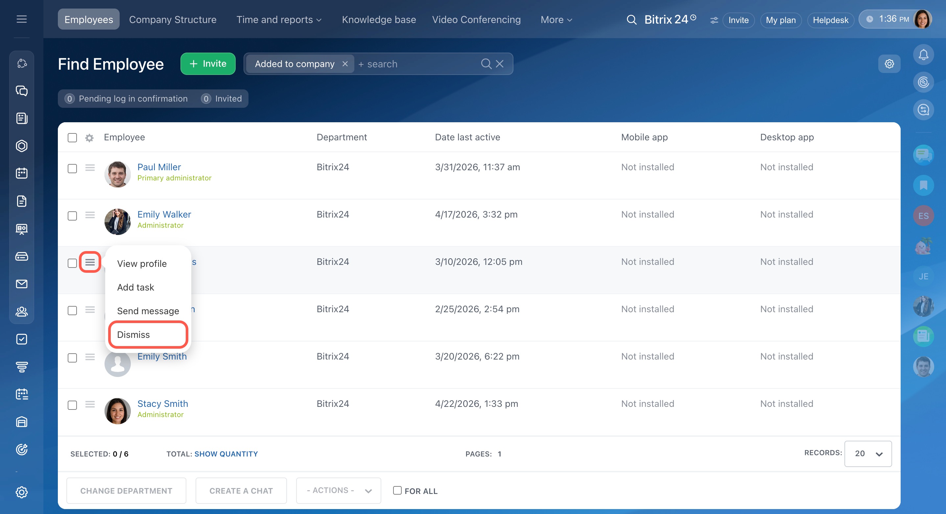Check the box next to Paul Miller
The height and width of the screenshot is (514, 946).
coord(72,169)
